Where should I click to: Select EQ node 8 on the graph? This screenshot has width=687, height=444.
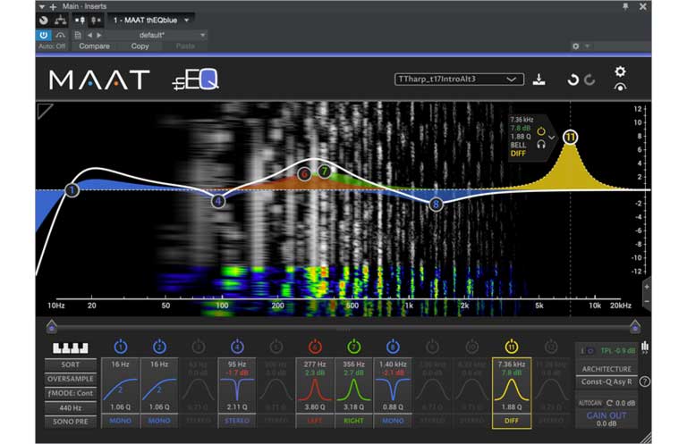(436, 204)
